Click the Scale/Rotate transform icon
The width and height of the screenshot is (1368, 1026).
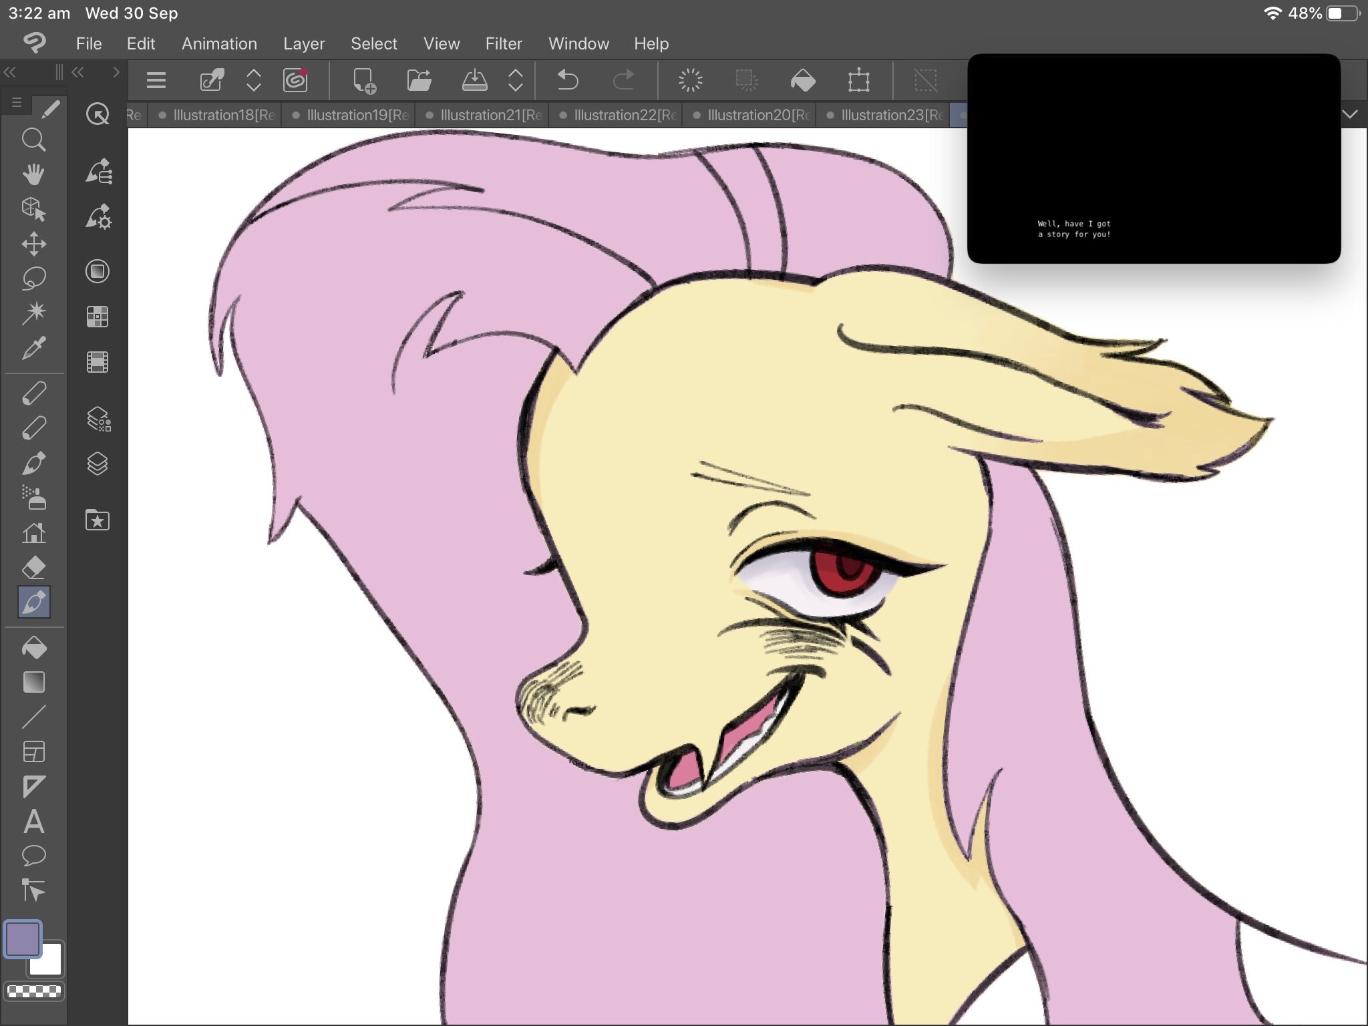tap(859, 81)
